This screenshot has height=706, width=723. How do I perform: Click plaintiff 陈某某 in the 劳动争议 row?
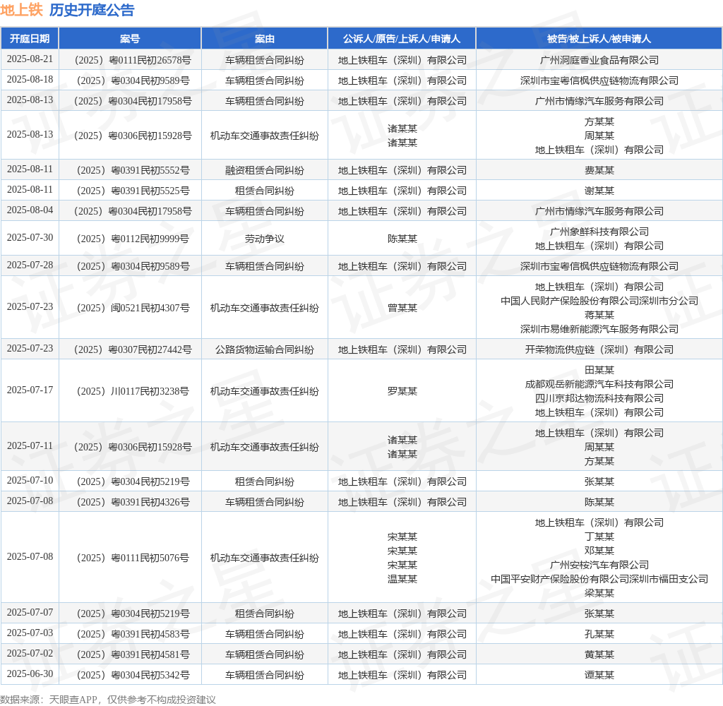click(x=402, y=239)
